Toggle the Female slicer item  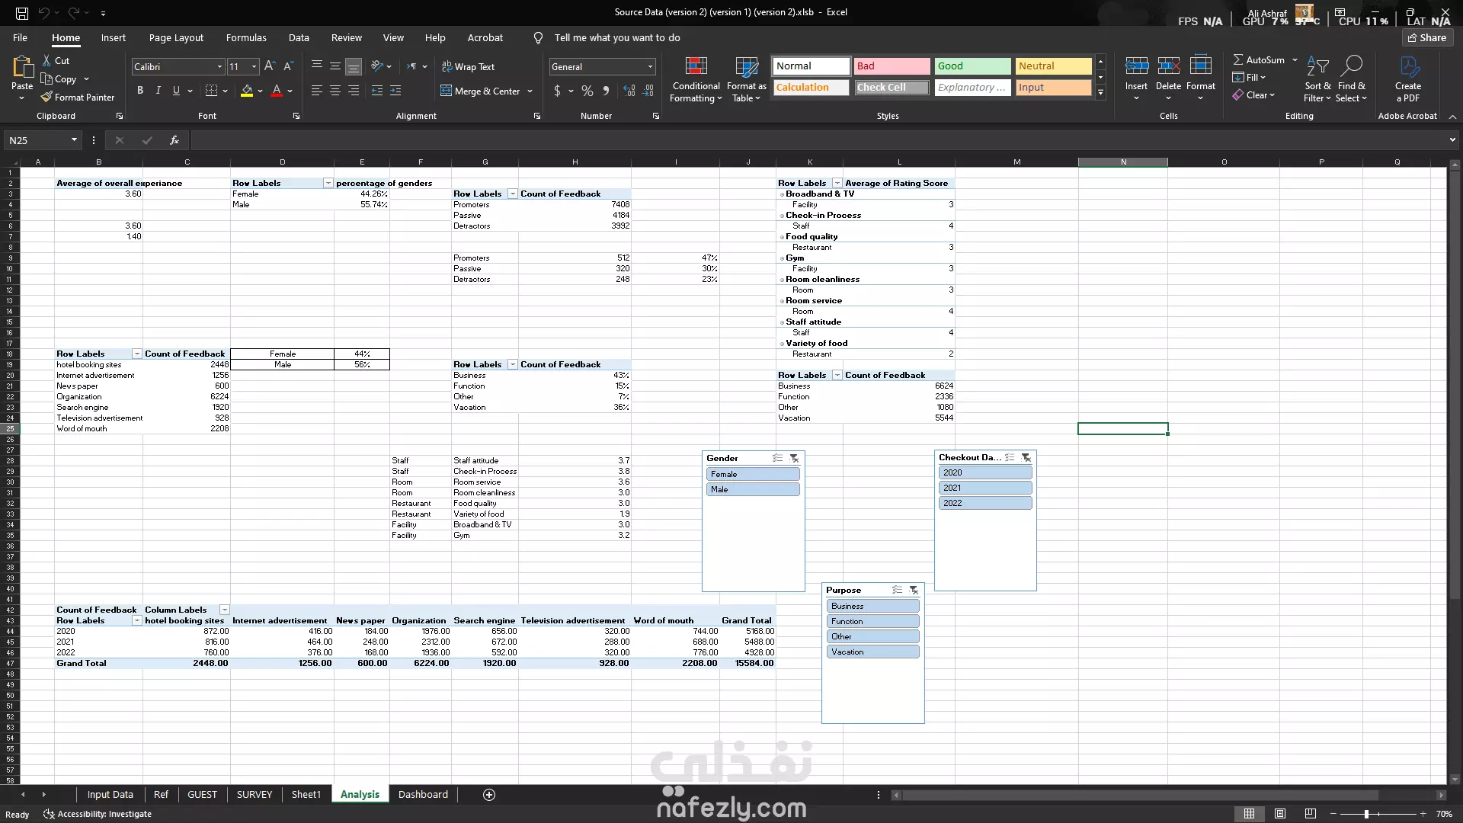pos(753,474)
